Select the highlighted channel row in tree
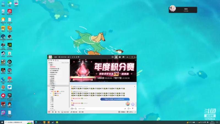The image size is (220, 124). coord(59,86)
